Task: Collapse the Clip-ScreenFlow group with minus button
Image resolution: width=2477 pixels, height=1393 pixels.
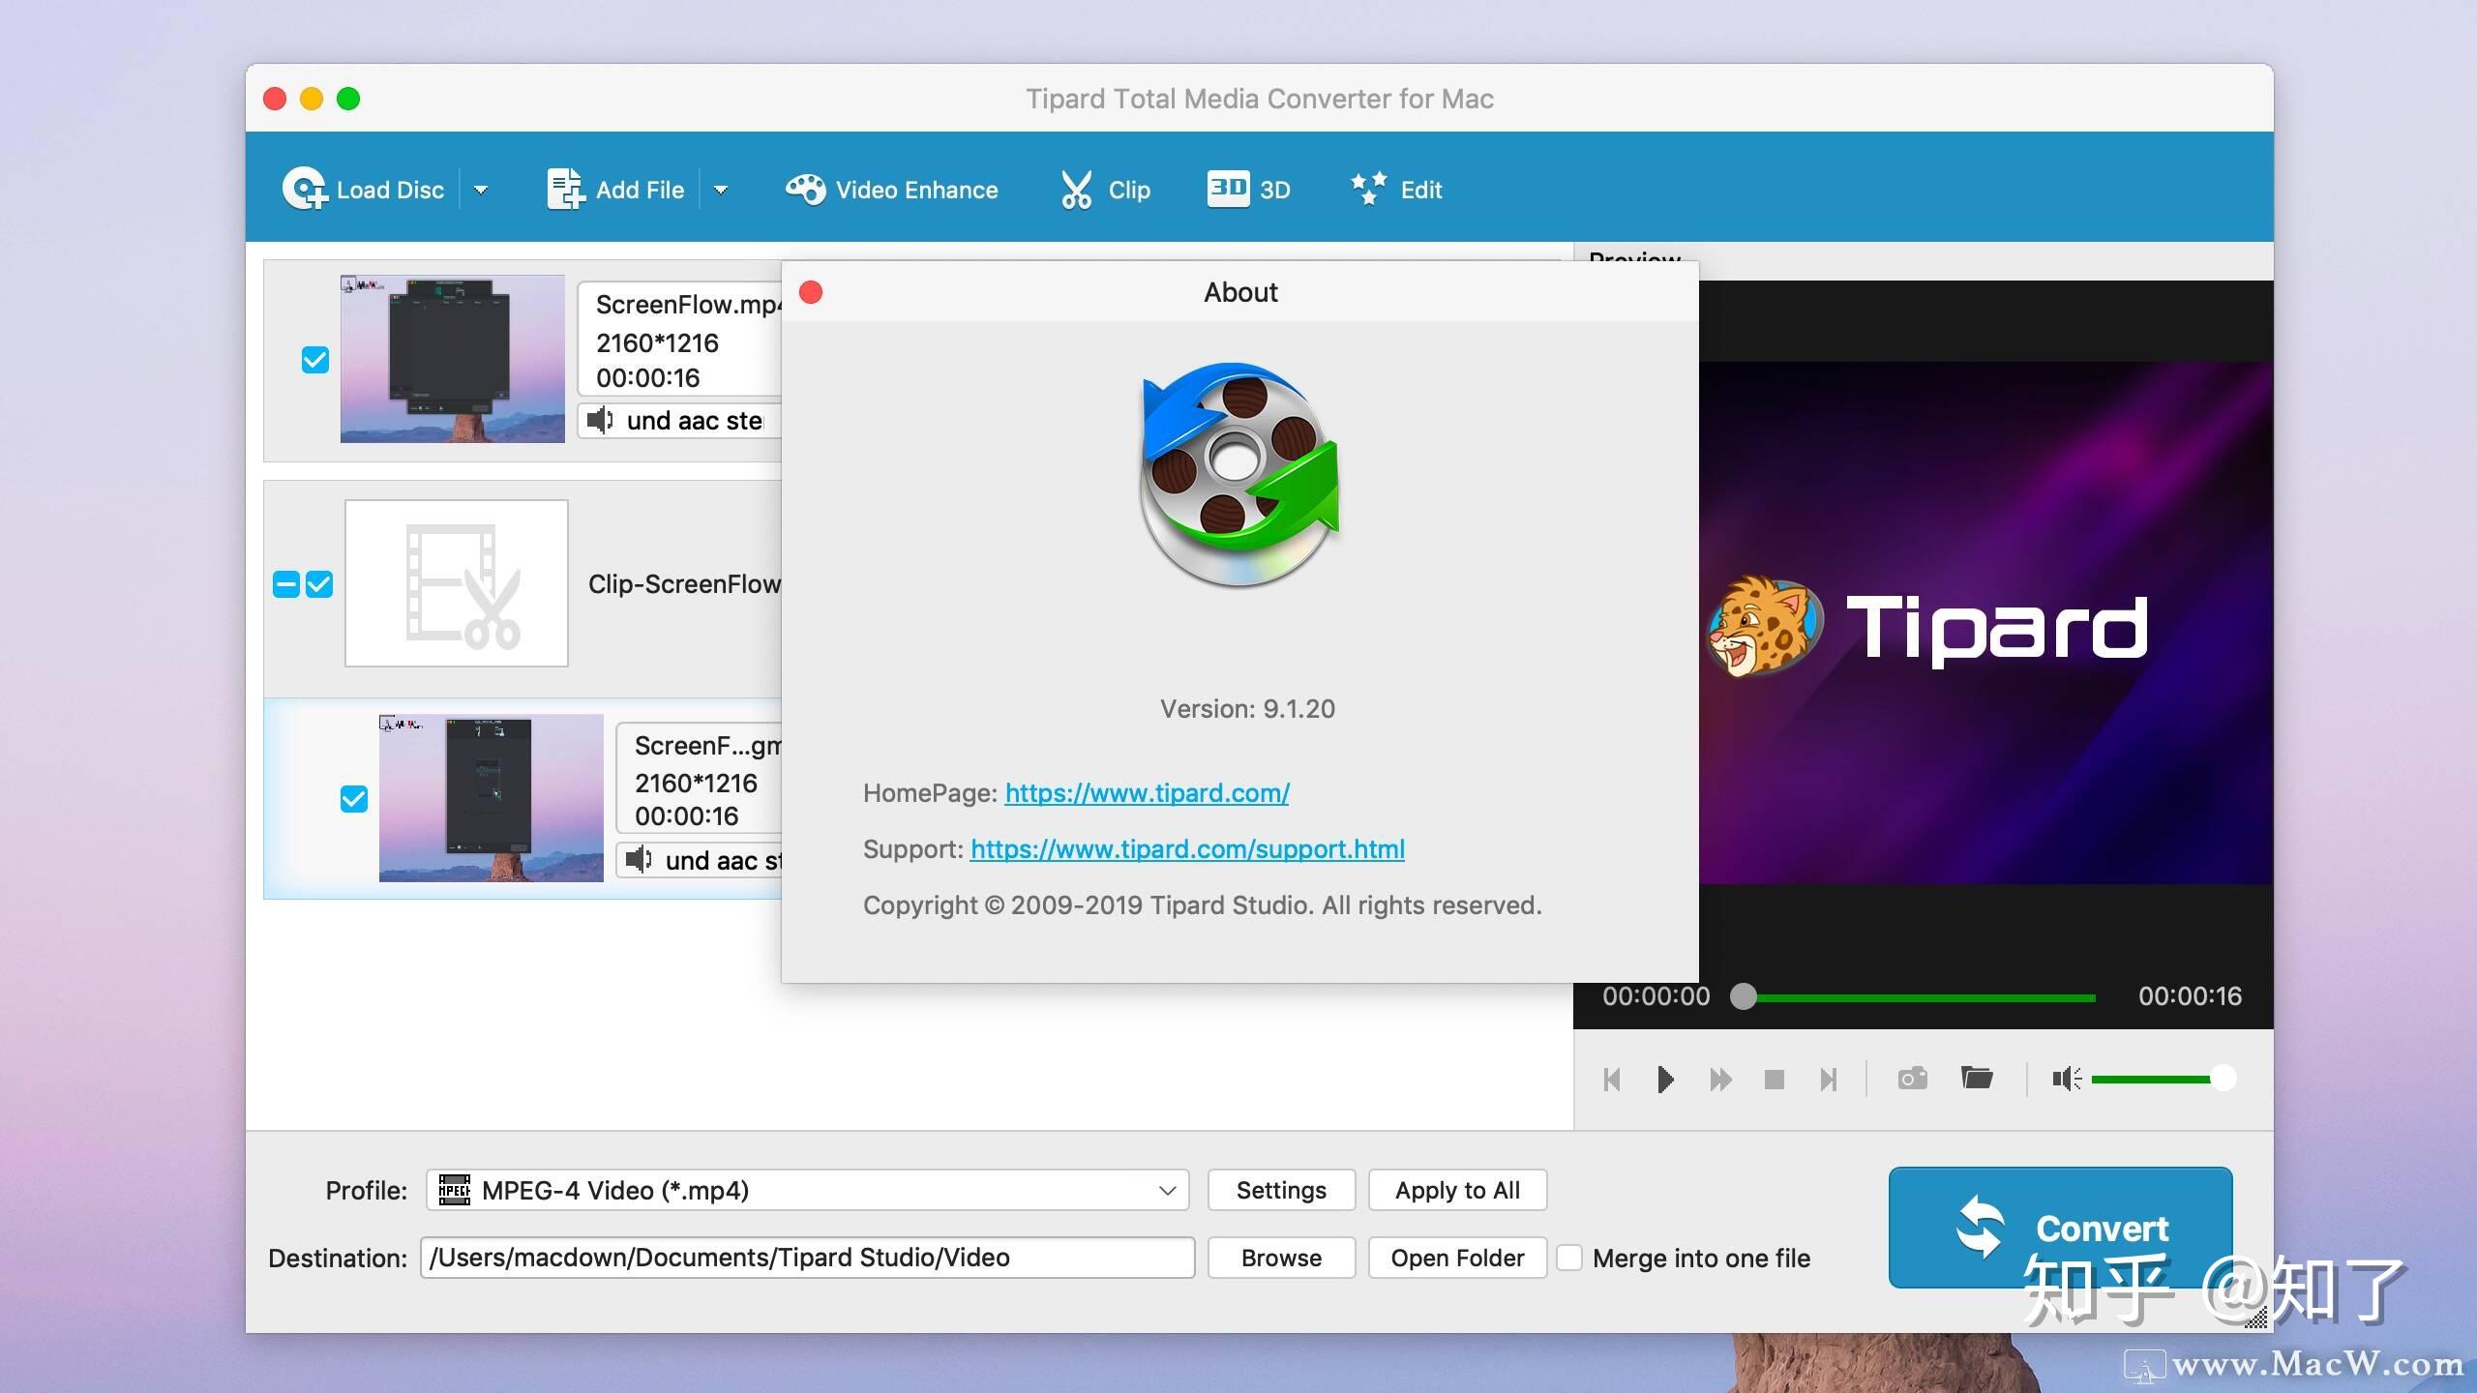Action: coord(286,584)
